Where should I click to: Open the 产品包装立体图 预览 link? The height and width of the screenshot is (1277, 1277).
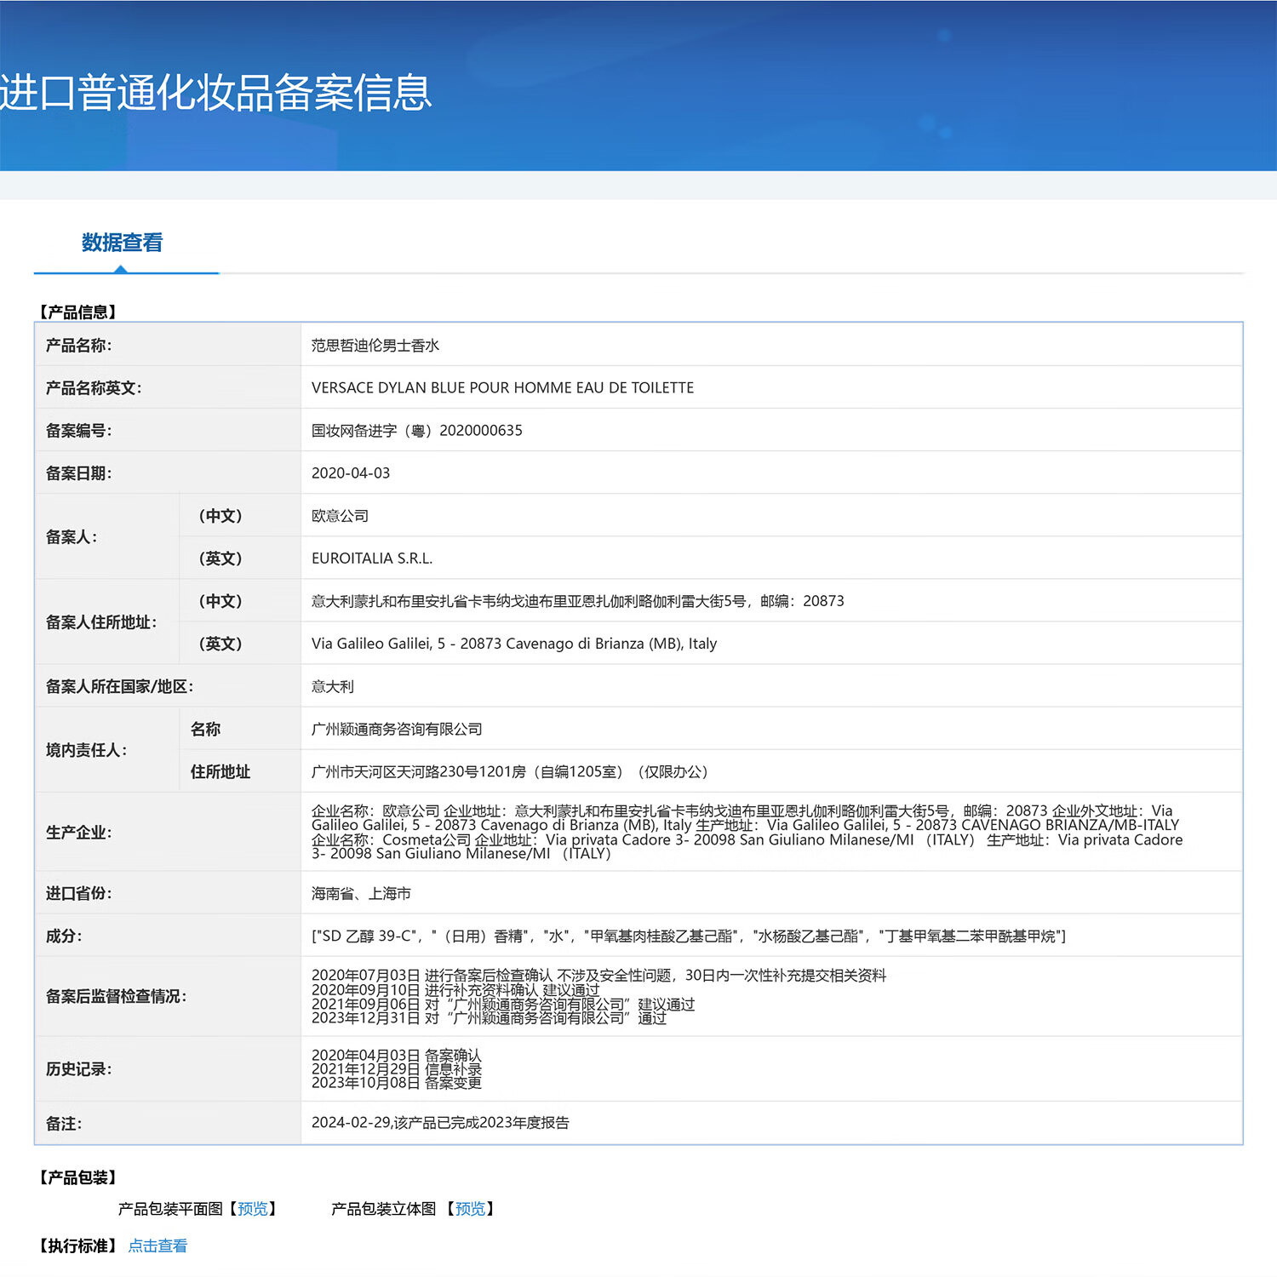[471, 1207]
